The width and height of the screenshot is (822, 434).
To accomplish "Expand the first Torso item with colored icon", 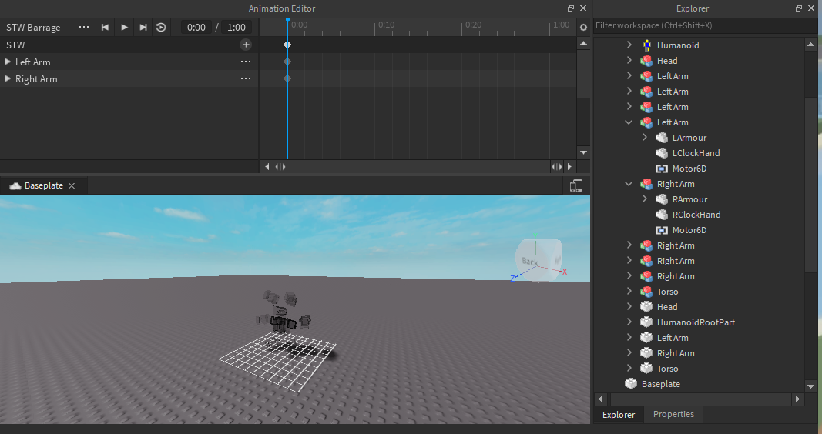I will [629, 292].
